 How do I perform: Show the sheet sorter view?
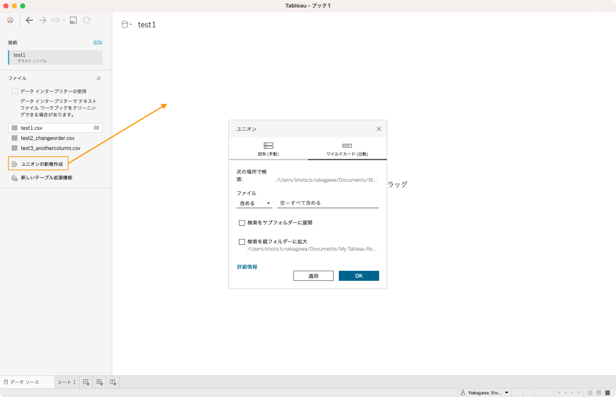(x=590, y=393)
